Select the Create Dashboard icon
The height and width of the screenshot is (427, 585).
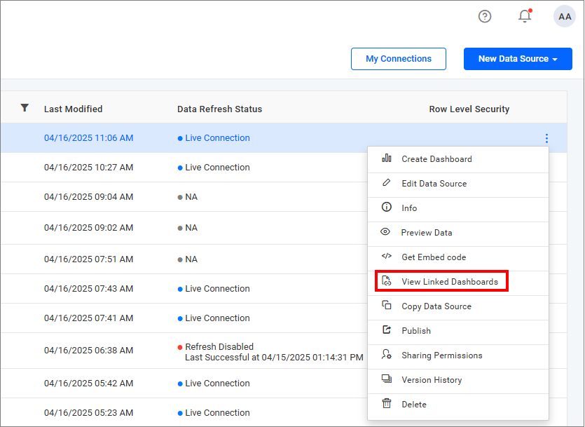tap(387, 158)
